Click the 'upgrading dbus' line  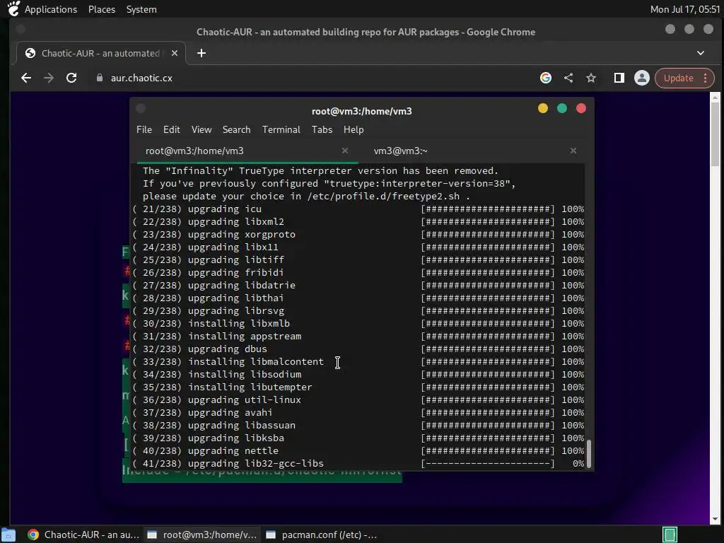tap(358, 349)
